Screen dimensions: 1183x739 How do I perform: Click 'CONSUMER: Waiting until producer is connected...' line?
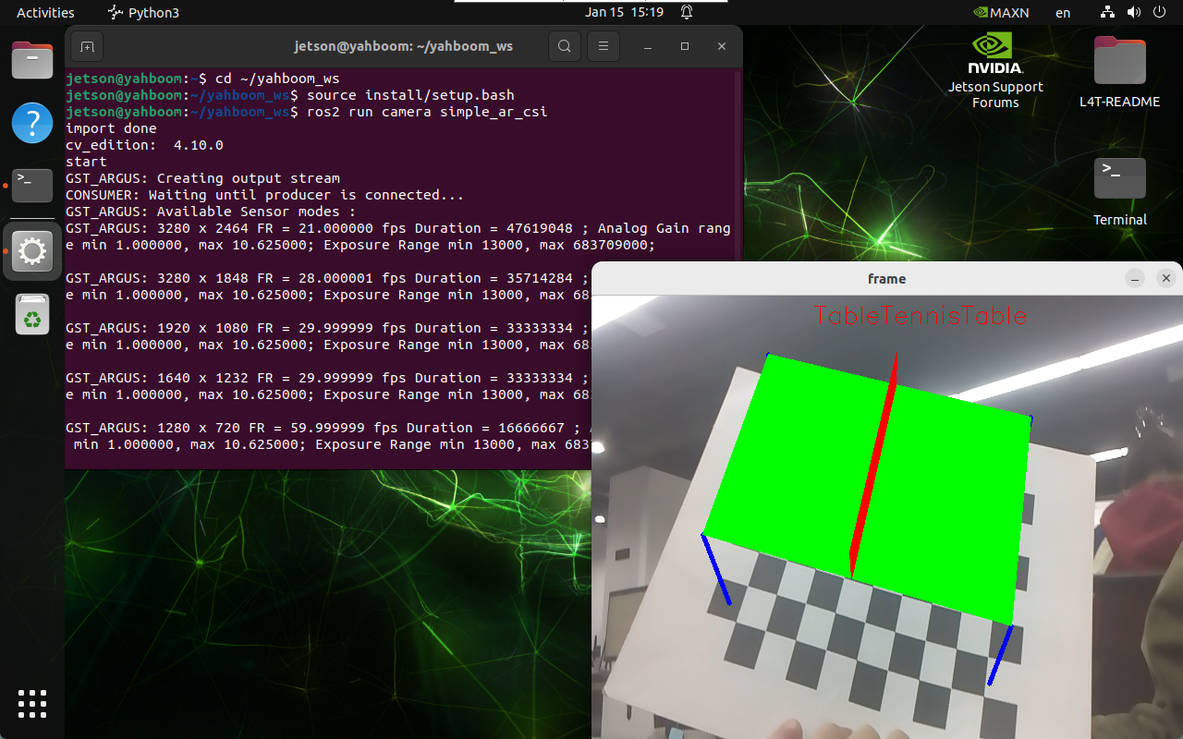point(264,195)
